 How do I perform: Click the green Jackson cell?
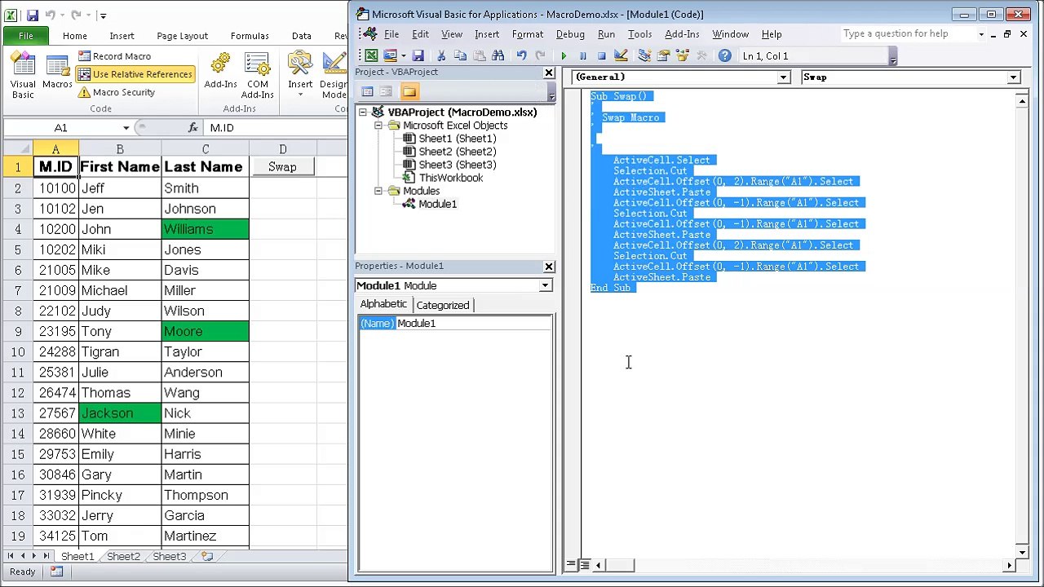[120, 413]
